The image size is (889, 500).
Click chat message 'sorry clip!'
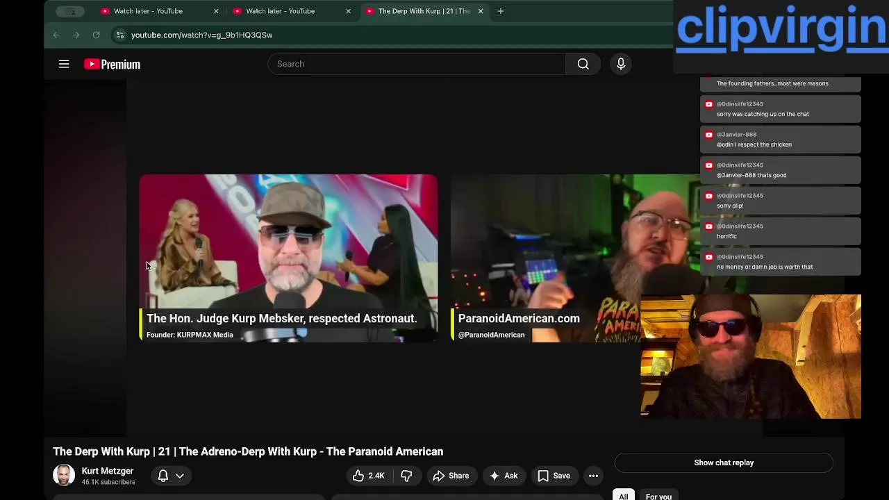coord(730,206)
